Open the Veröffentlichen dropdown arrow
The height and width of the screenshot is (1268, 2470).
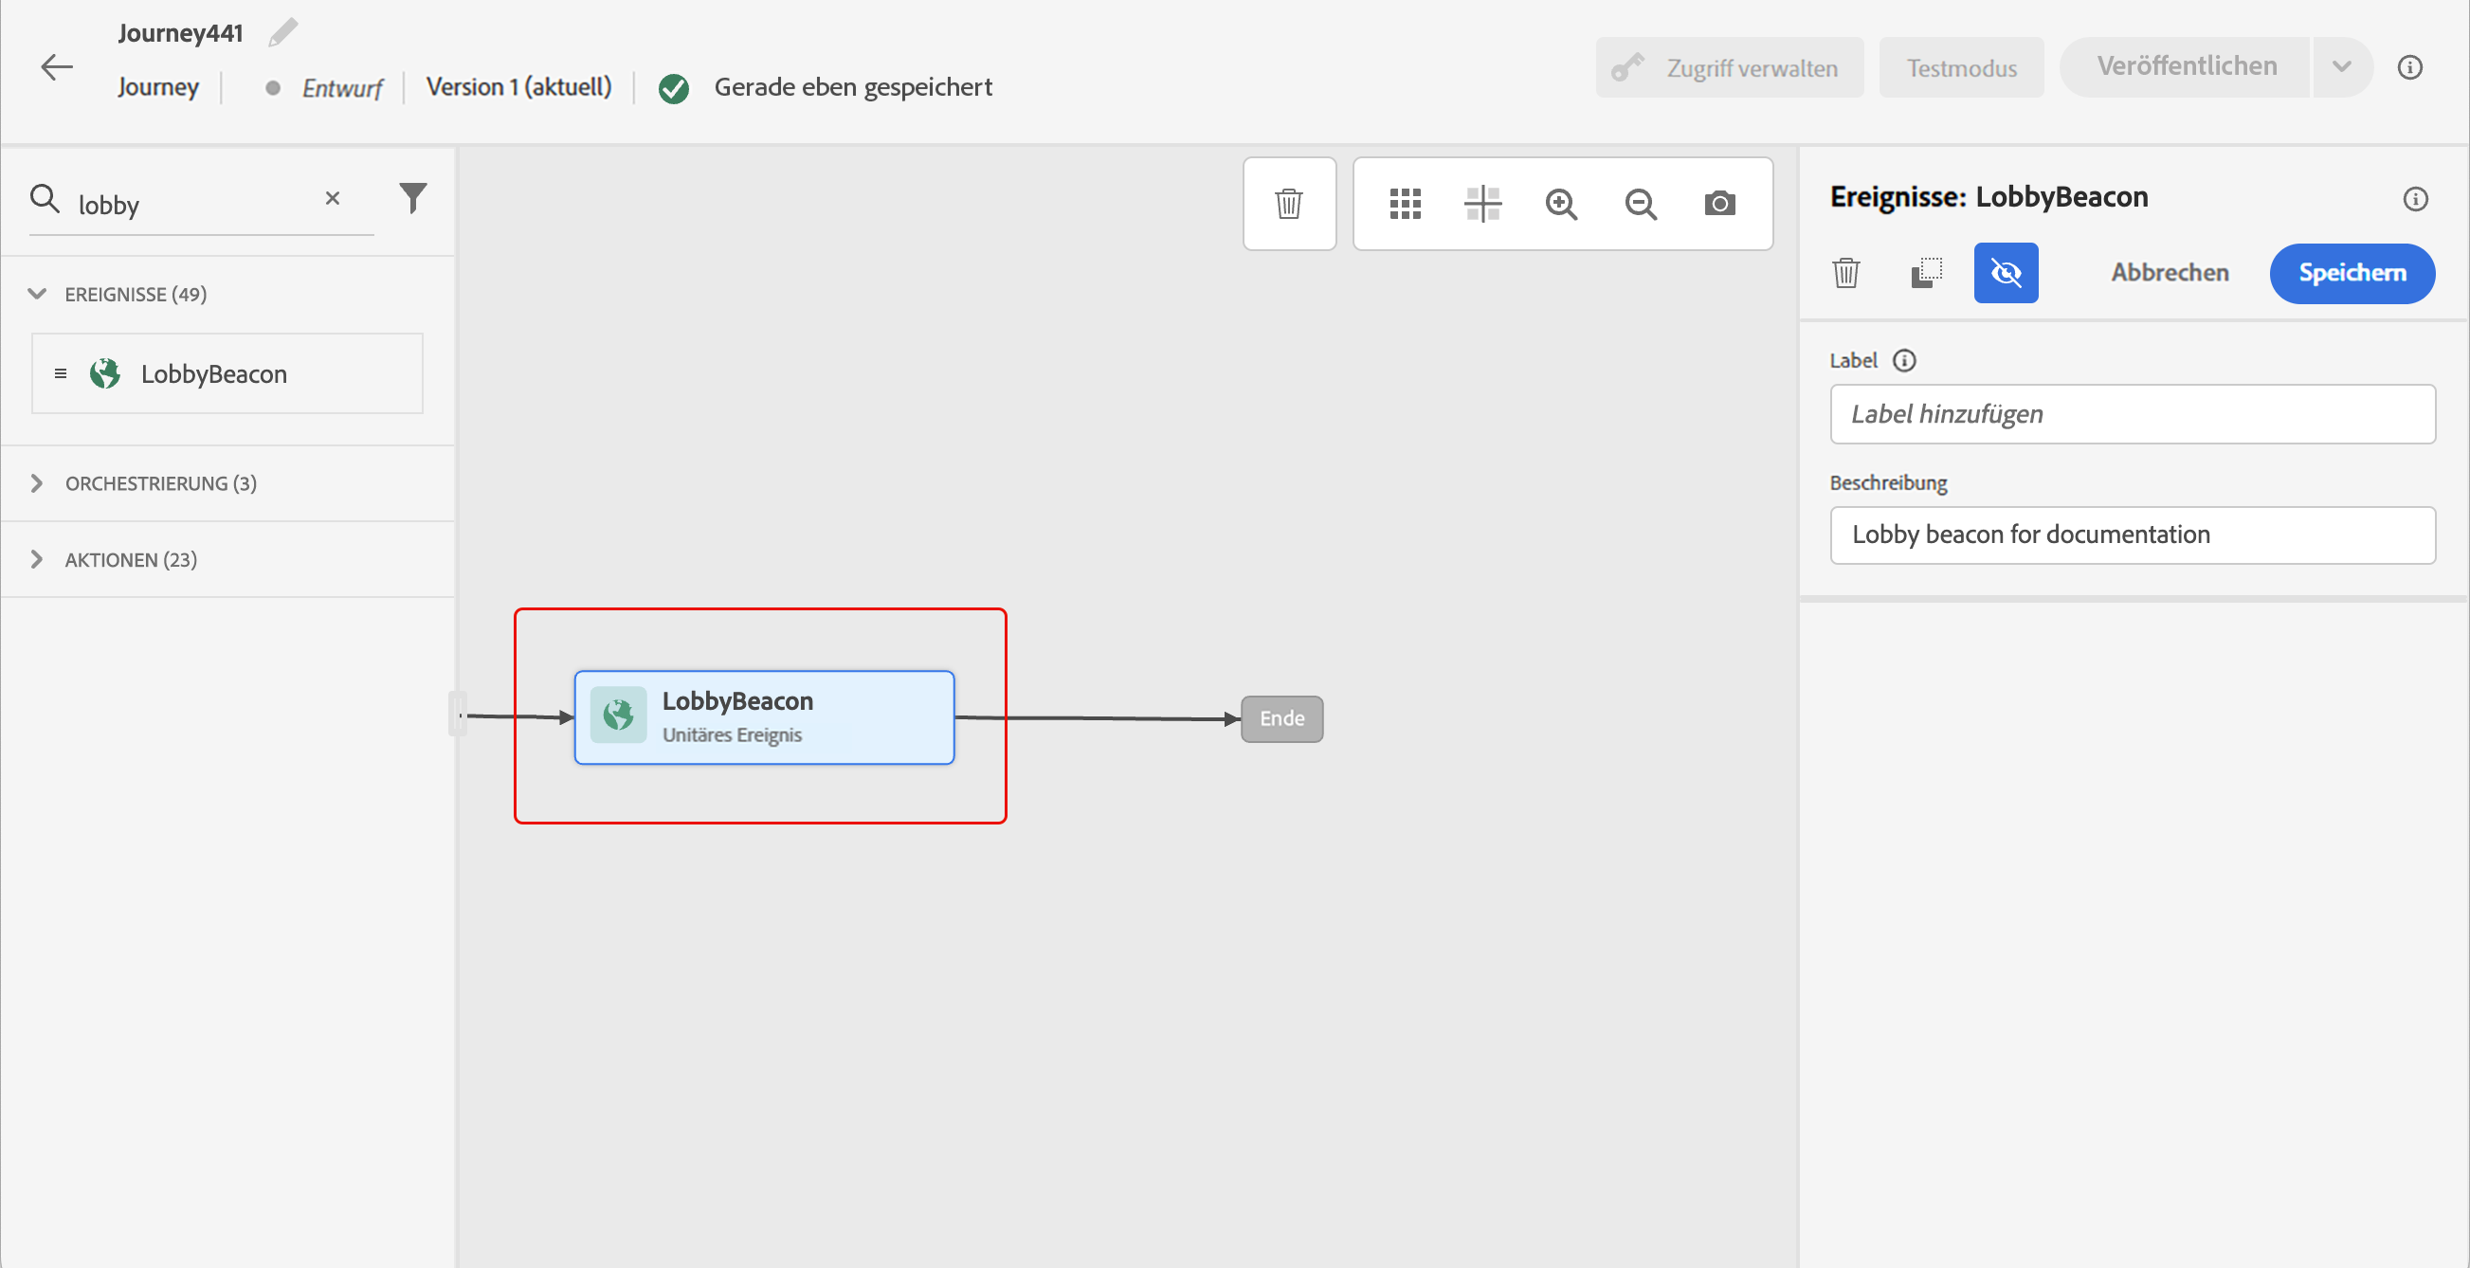pos(2341,67)
